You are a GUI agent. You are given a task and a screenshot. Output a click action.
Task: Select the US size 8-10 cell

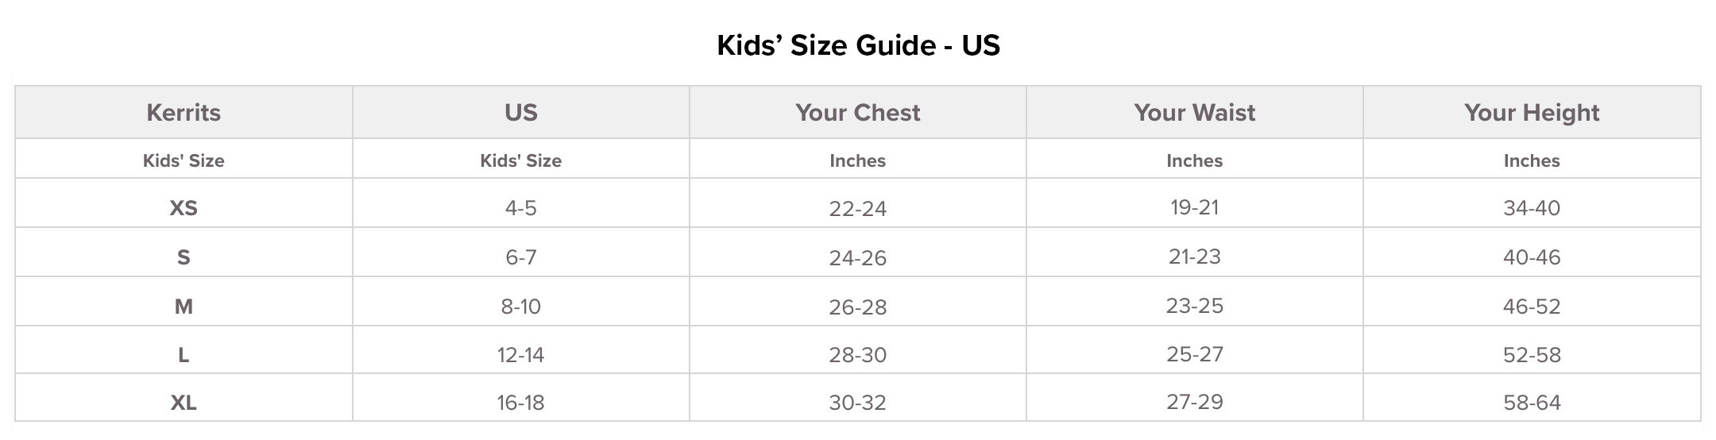(x=520, y=307)
